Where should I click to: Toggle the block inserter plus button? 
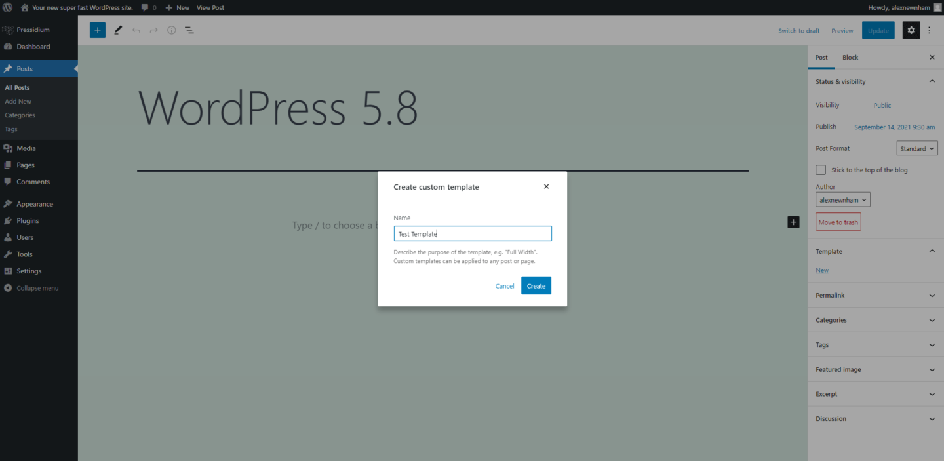tap(98, 30)
